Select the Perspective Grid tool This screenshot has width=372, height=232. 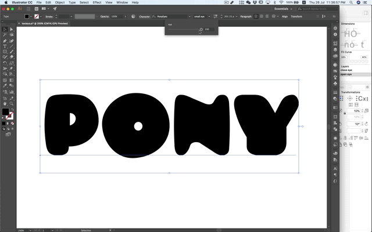click(12, 74)
